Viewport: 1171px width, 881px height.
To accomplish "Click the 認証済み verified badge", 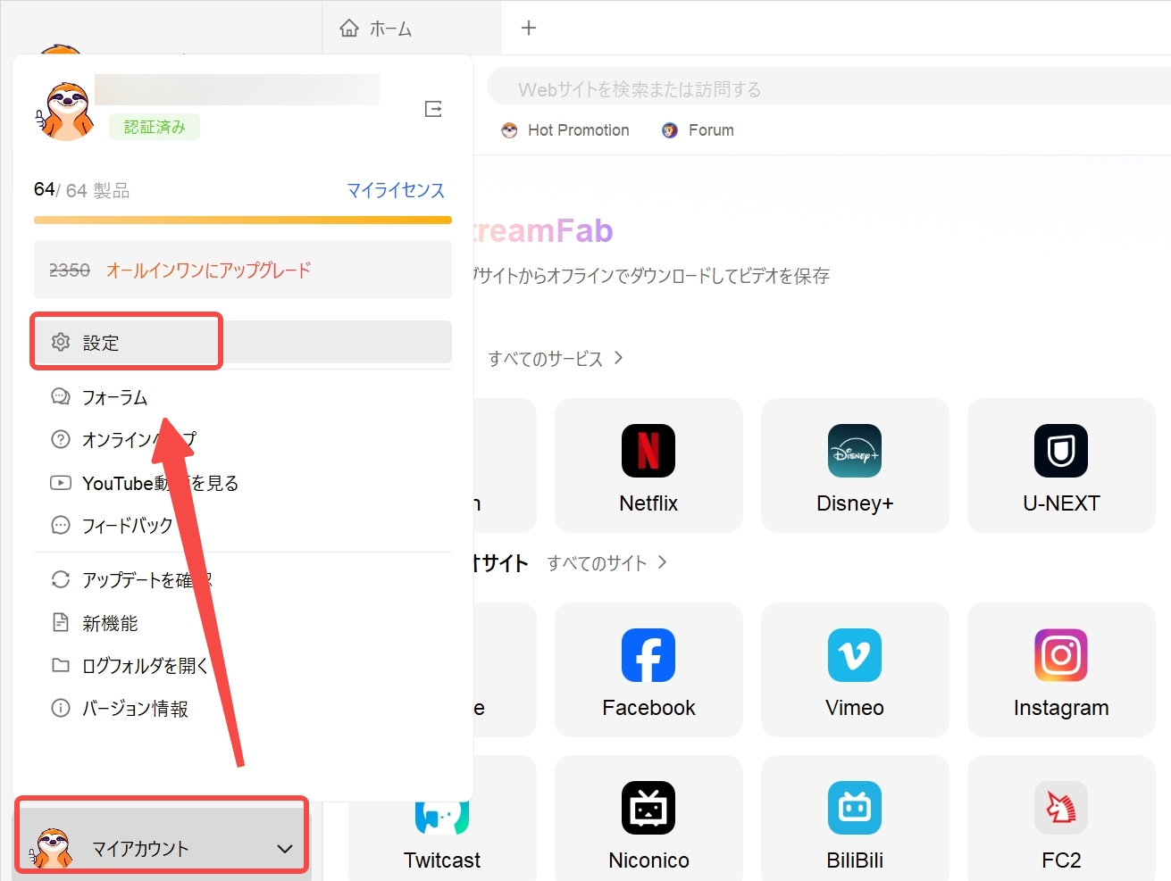I will click(x=155, y=127).
